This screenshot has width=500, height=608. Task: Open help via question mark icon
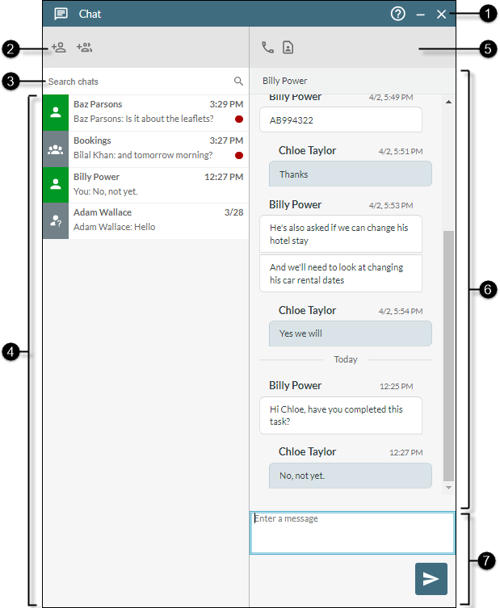(397, 14)
